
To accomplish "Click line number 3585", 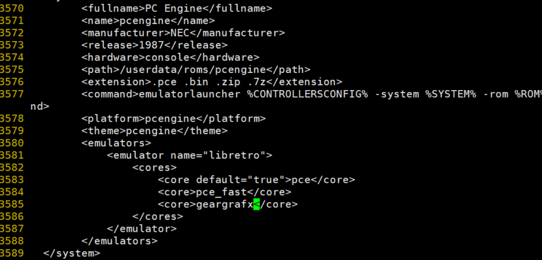I will (x=12, y=205).
